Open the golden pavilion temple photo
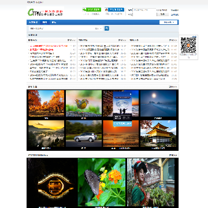Screen dimensions: 208x208 tap(158, 133)
